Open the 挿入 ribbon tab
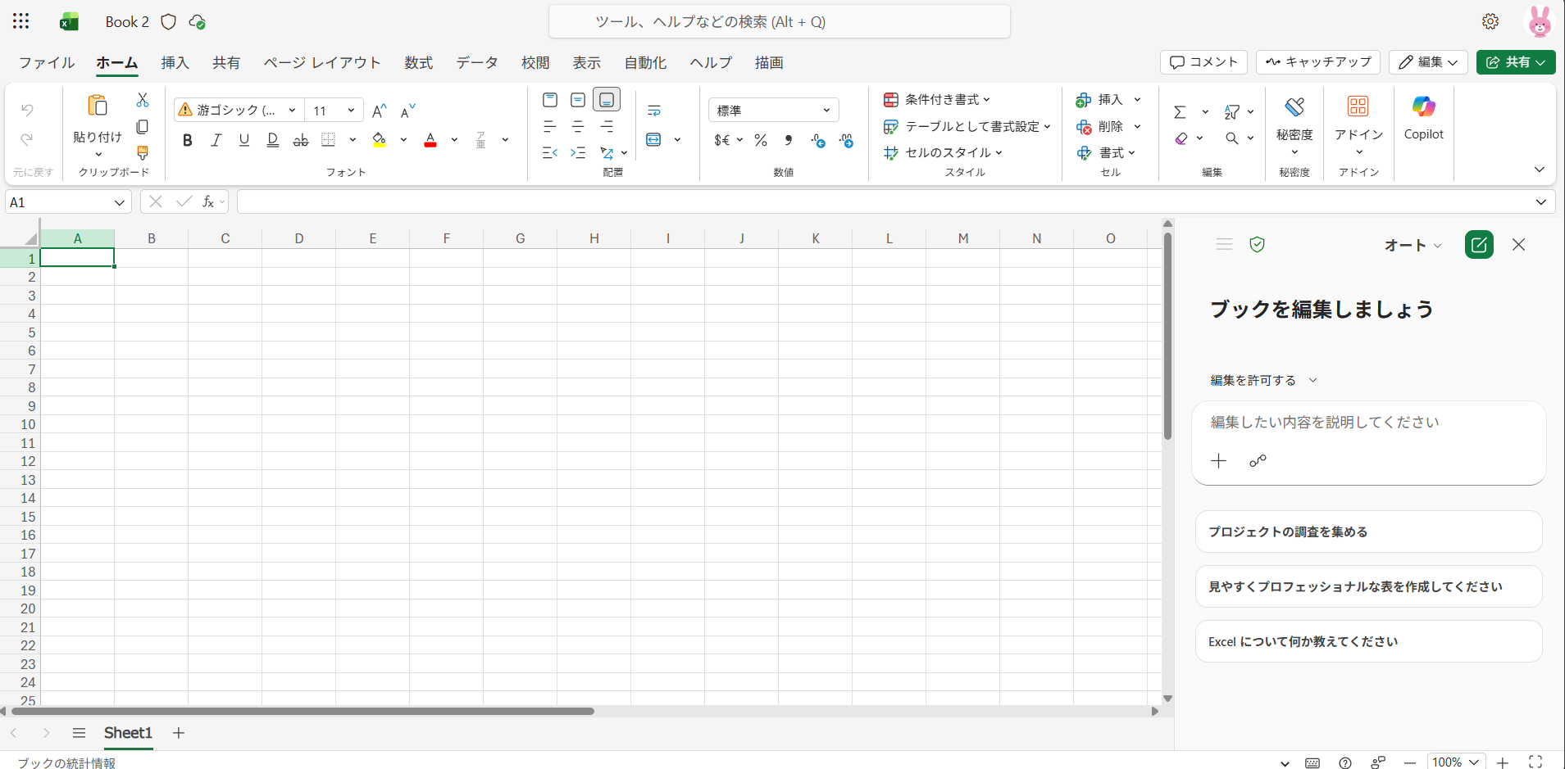Image resolution: width=1565 pixels, height=769 pixels. click(175, 63)
